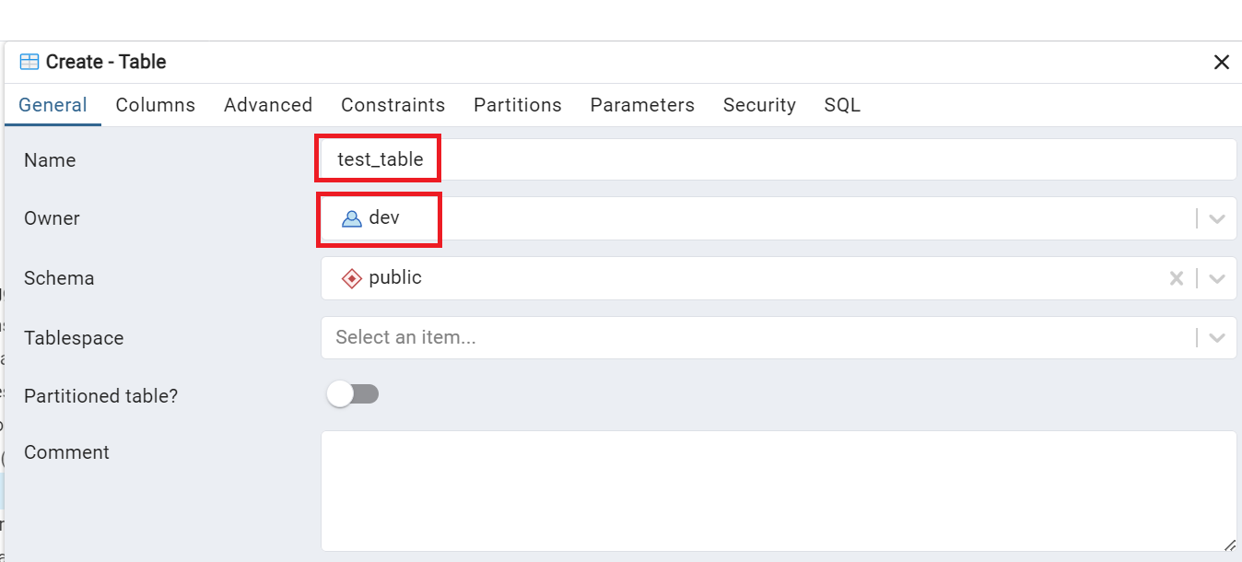The height and width of the screenshot is (562, 1242).
Task: Go to the Constraints tab
Action: click(x=393, y=105)
